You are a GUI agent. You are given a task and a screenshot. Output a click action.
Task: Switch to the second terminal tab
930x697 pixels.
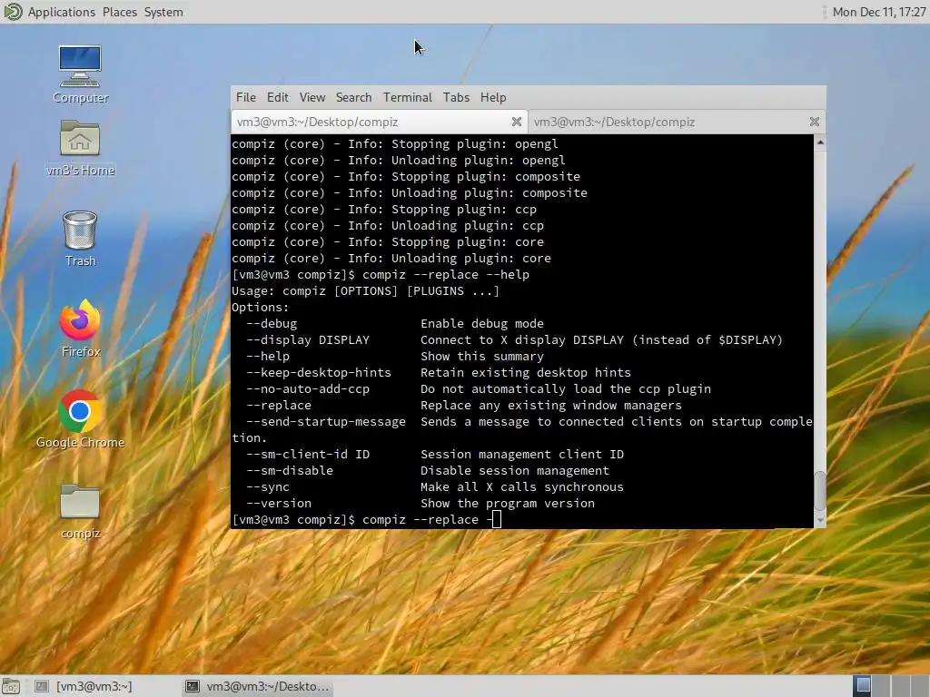click(x=676, y=123)
